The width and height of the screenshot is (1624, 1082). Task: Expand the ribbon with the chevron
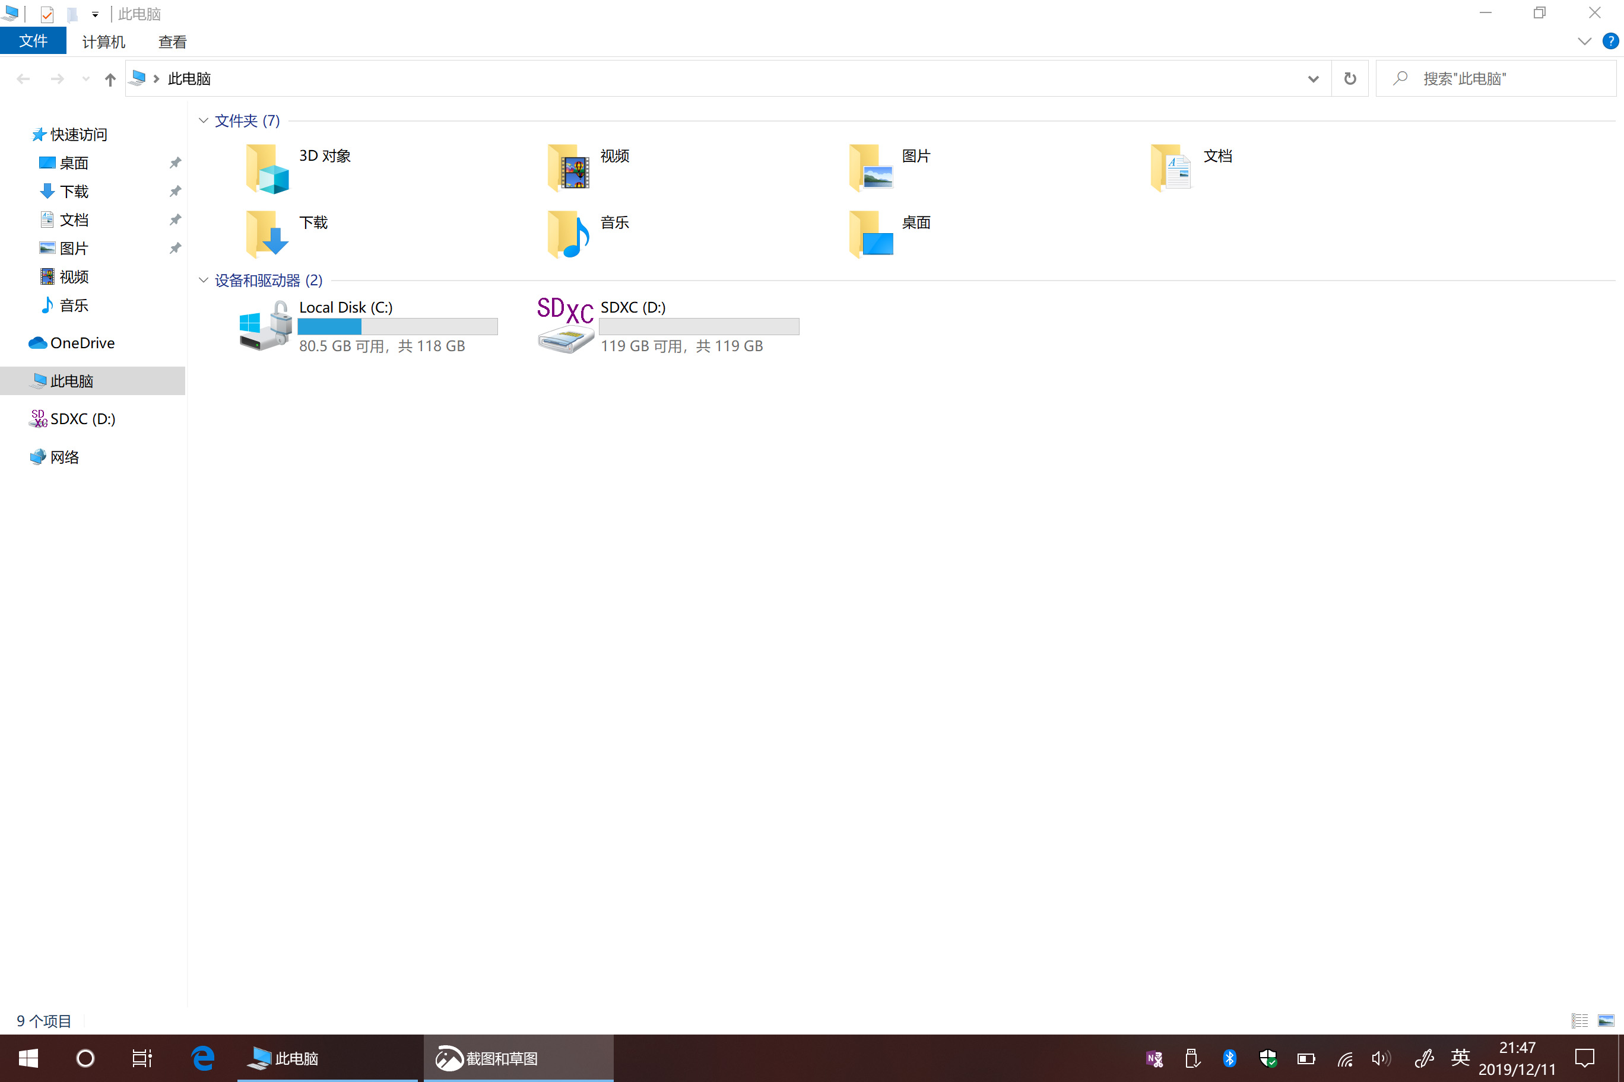point(1585,42)
